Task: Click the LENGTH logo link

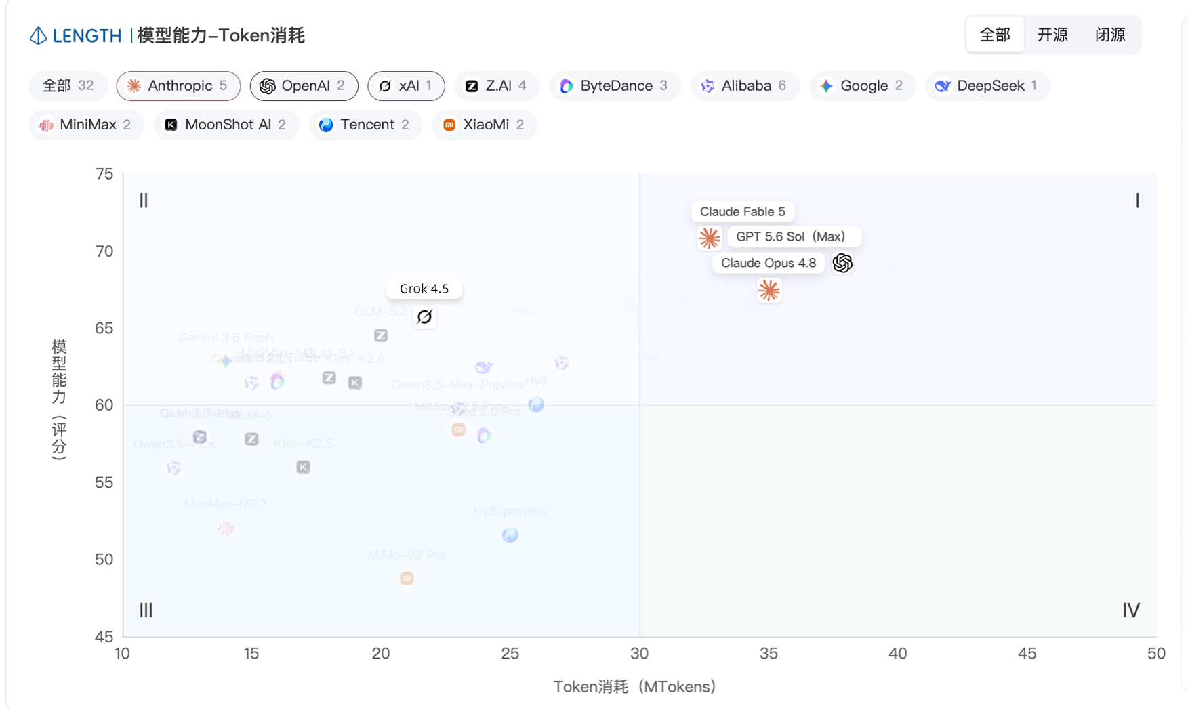Action: [x=75, y=35]
